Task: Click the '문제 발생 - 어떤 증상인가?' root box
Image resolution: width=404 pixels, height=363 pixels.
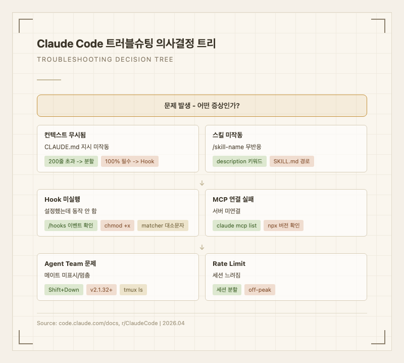Action: coord(202,106)
